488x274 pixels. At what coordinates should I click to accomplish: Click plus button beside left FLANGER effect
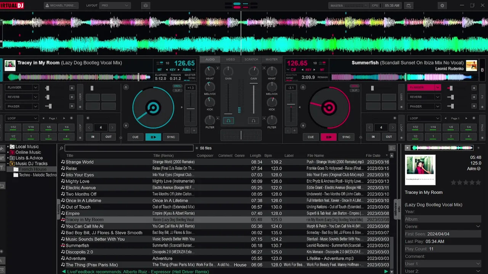[72, 88]
